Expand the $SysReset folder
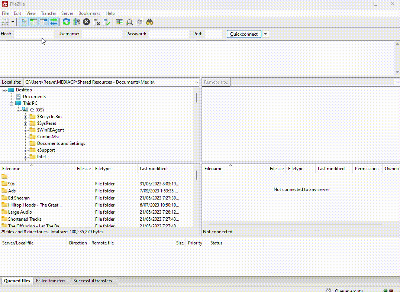400x292 pixels. point(26,124)
